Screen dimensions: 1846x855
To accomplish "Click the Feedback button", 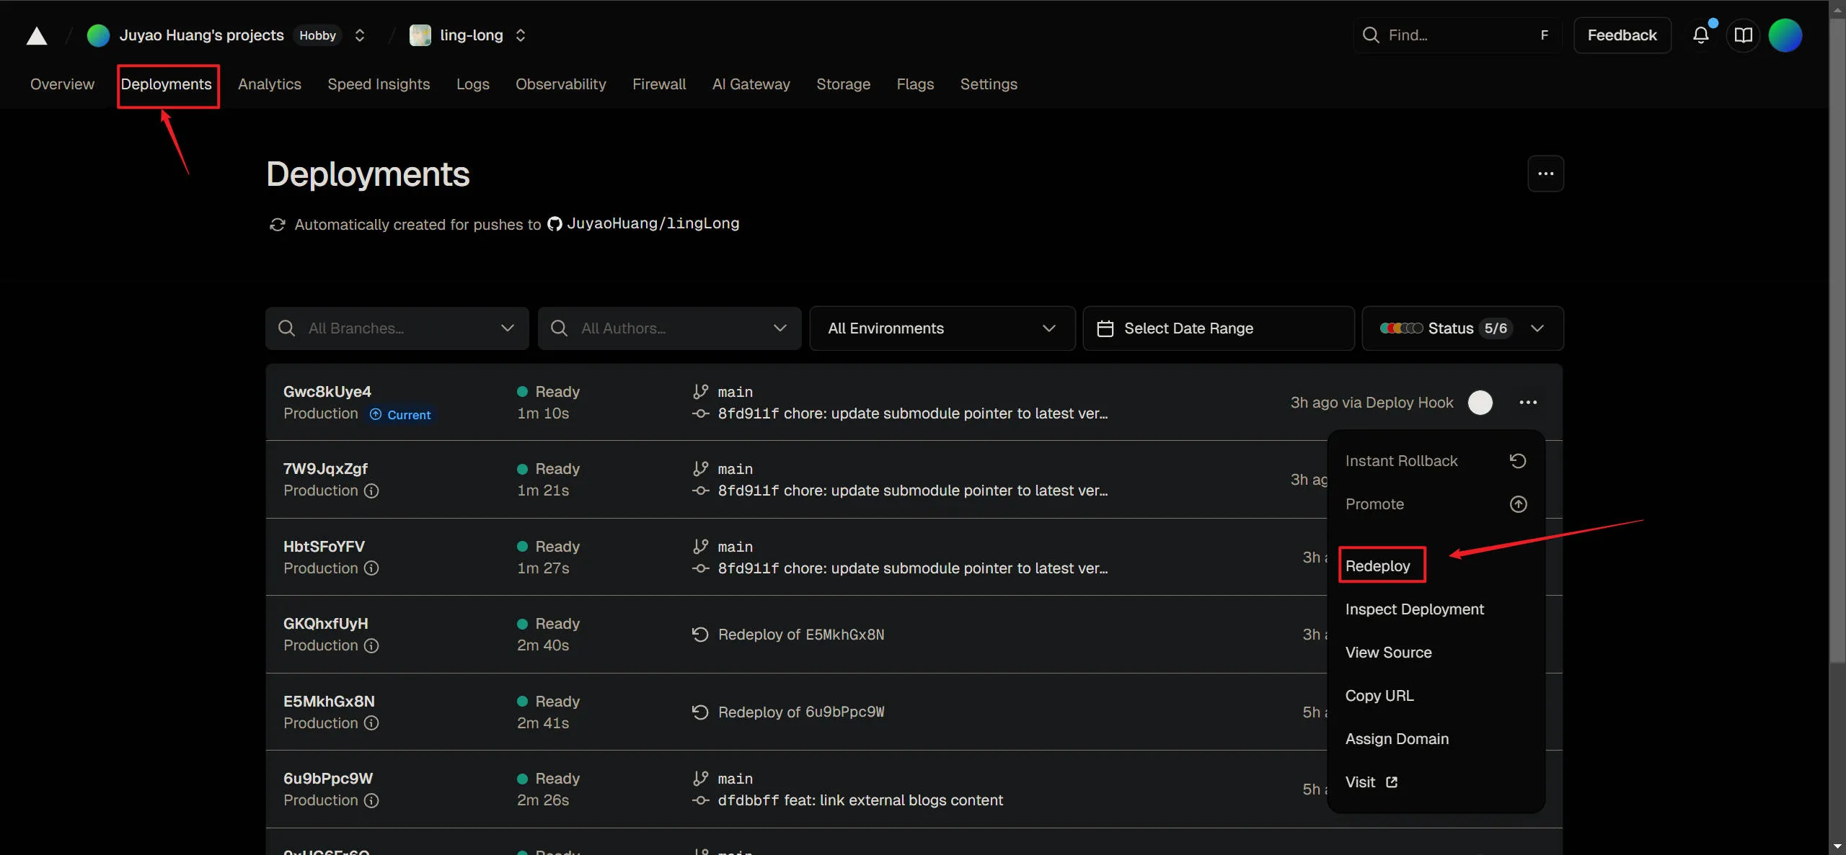I will [x=1622, y=35].
